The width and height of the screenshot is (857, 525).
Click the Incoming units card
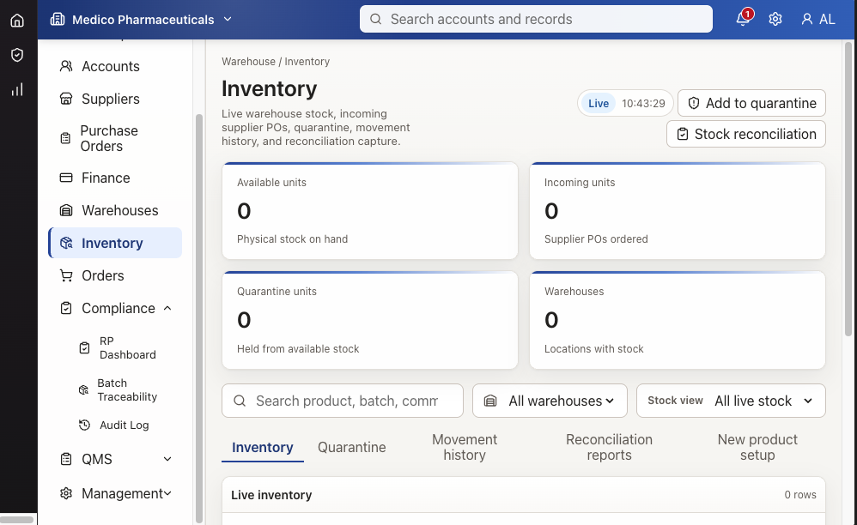coord(678,211)
